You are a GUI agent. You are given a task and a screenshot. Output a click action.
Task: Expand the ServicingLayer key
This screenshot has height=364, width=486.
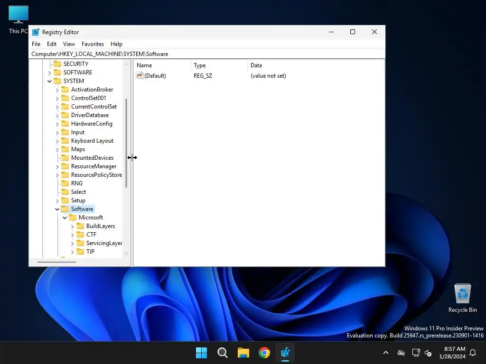click(x=72, y=244)
